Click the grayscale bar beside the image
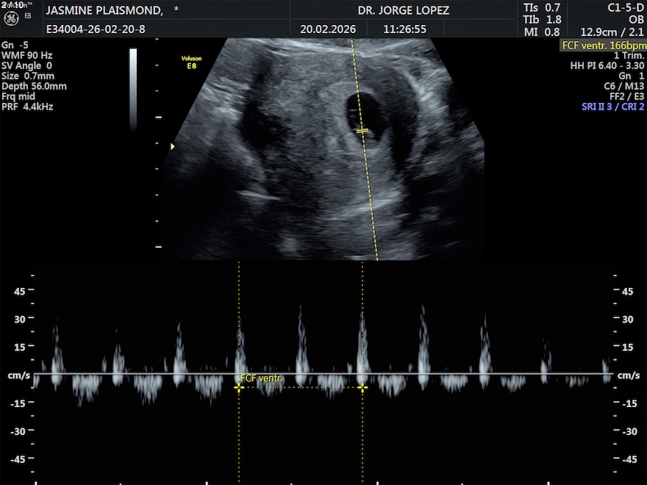Viewport: 647px width, 485px height. [x=133, y=72]
